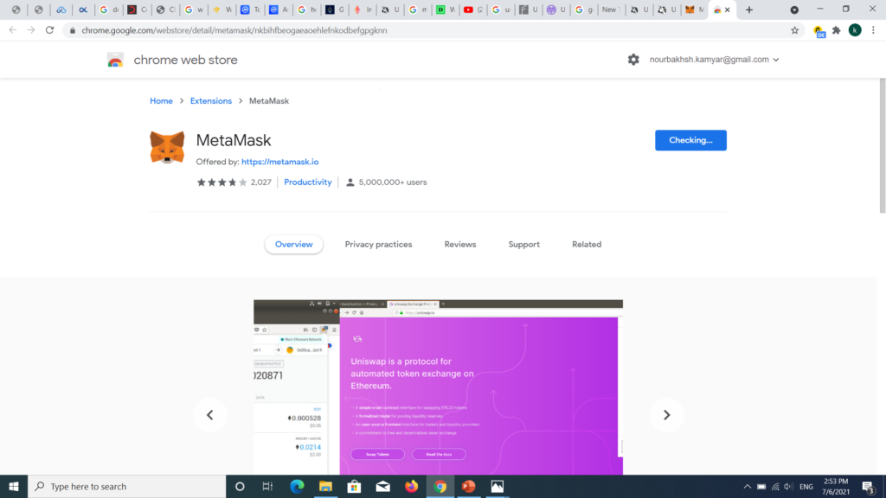Reload the page with the refresh icon

49,30
